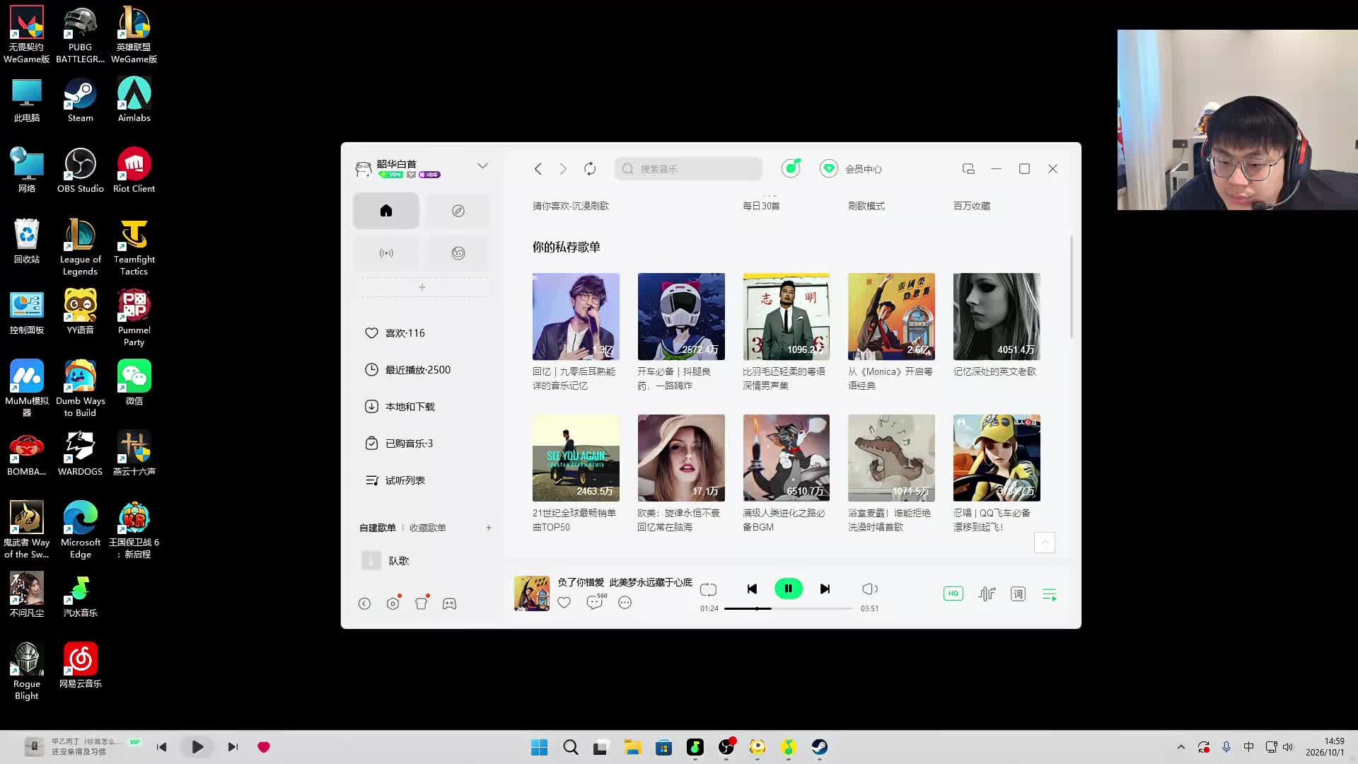This screenshot has width=1358, height=764.
Task: Open comments for the current song
Action: [x=595, y=603]
